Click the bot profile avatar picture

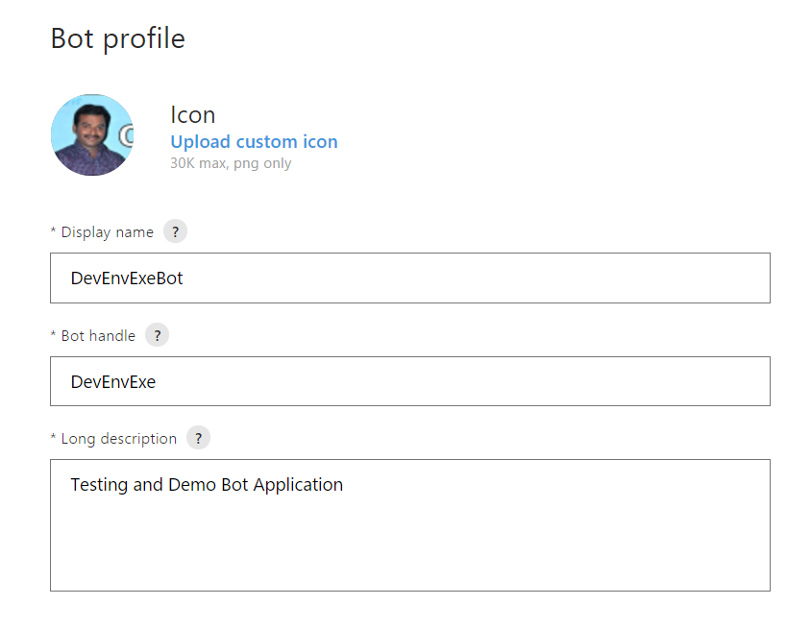[92, 135]
